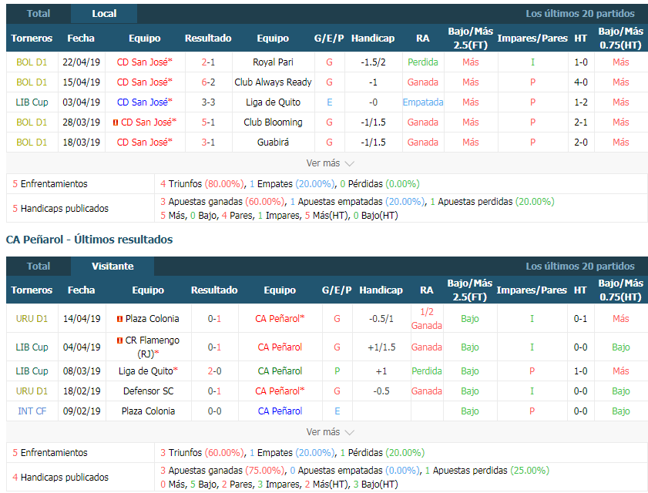Screen dimensions: 648x493
Task: Open Liga de Quito link in 03/04/19 row
Action: [x=273, y=102]
